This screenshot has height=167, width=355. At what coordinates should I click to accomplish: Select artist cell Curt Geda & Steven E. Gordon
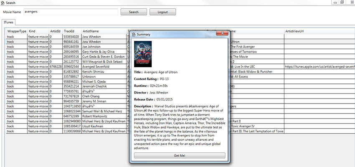tap(104, 57)
